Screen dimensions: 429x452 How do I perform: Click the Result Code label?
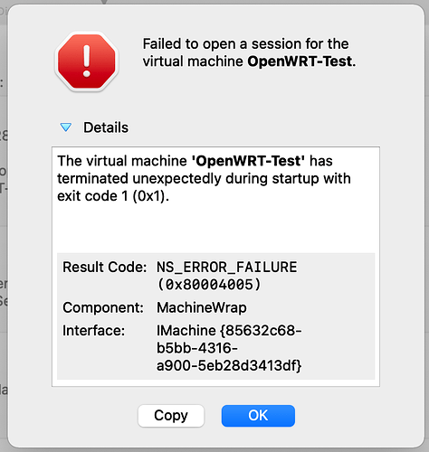tap(105, 268)
